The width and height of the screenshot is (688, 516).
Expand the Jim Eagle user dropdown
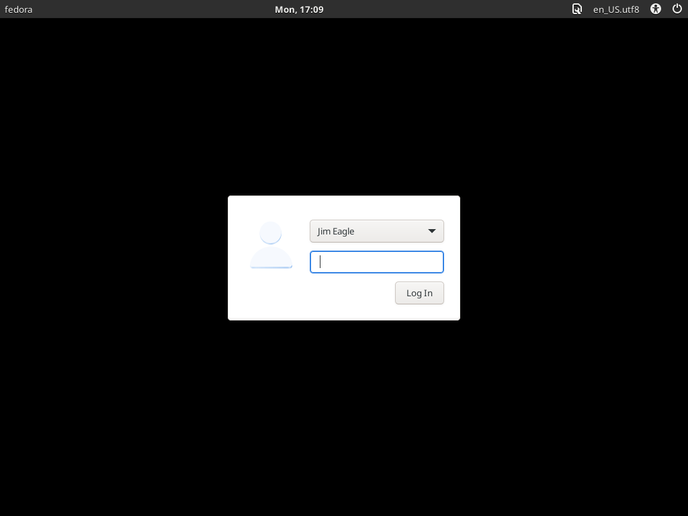pos(376,231)
